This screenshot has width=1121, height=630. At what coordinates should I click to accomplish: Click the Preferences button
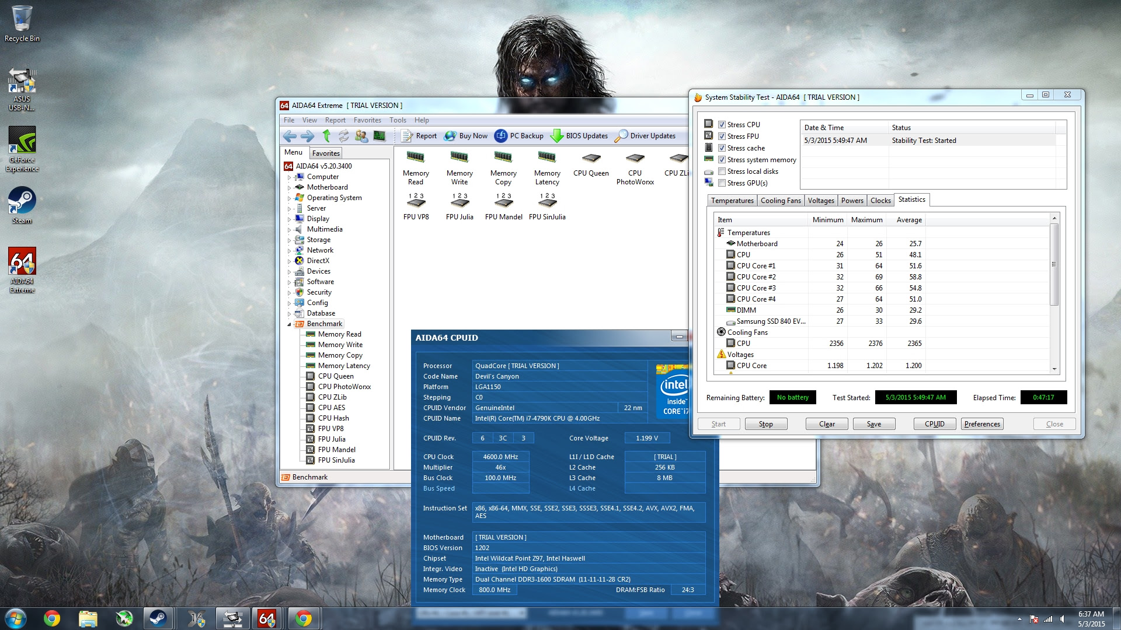[982, 424]
